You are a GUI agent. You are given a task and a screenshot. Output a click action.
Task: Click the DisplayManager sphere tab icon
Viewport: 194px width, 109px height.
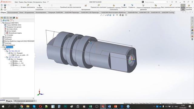click(14, 18)
